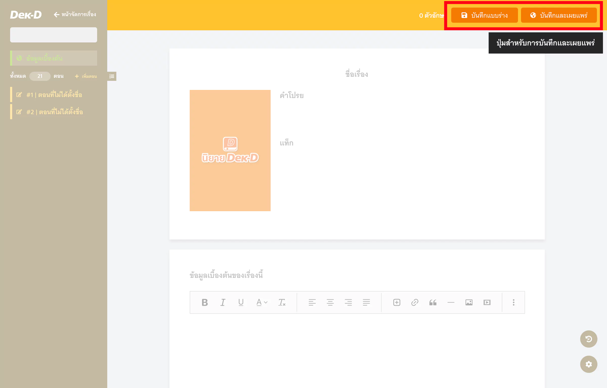Go back to หน้าจัดการเรื่อง

pos(75,14)
